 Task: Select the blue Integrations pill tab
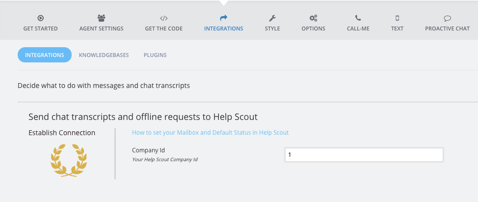(45, 55)
